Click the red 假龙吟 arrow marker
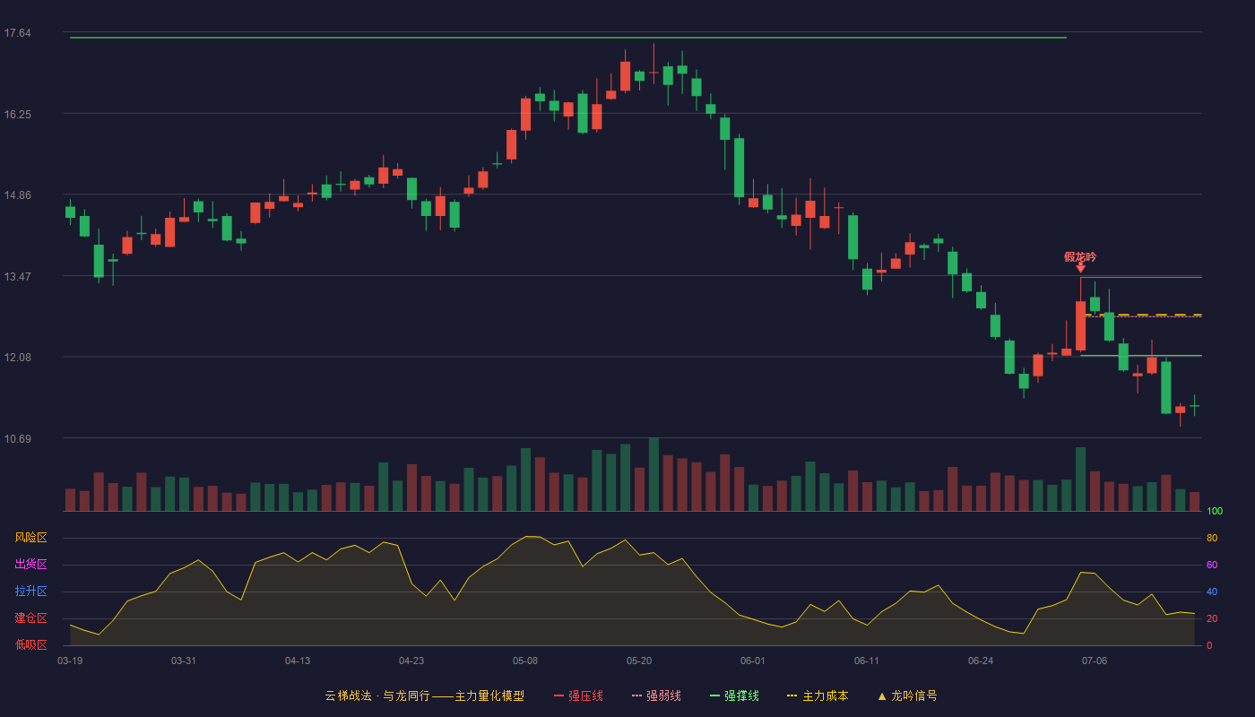The height and width of the screenshot is (717, 1255). click(1080, 268)
